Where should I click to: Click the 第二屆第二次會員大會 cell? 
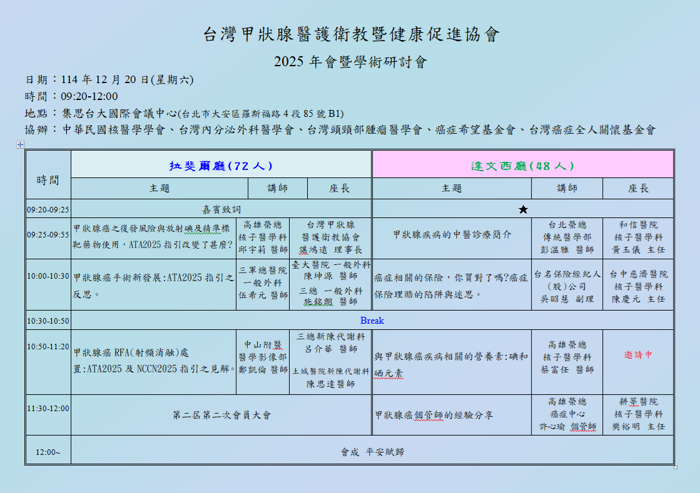(x=221, y=415)
